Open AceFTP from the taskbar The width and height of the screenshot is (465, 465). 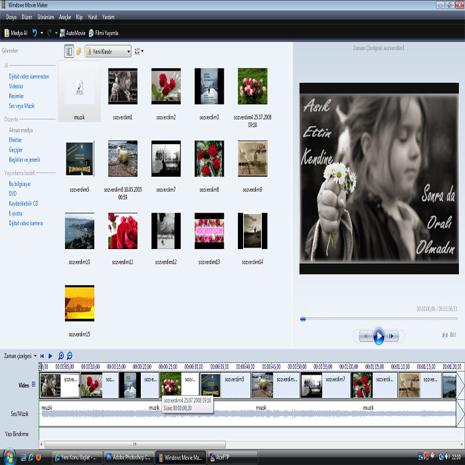(232, 457)
